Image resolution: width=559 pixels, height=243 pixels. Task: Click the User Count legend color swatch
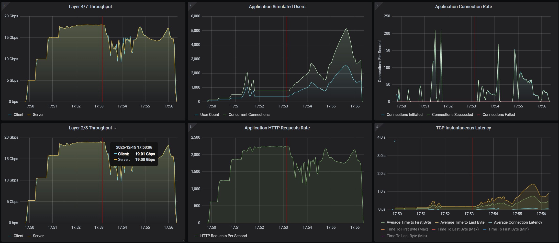point(197,115)
